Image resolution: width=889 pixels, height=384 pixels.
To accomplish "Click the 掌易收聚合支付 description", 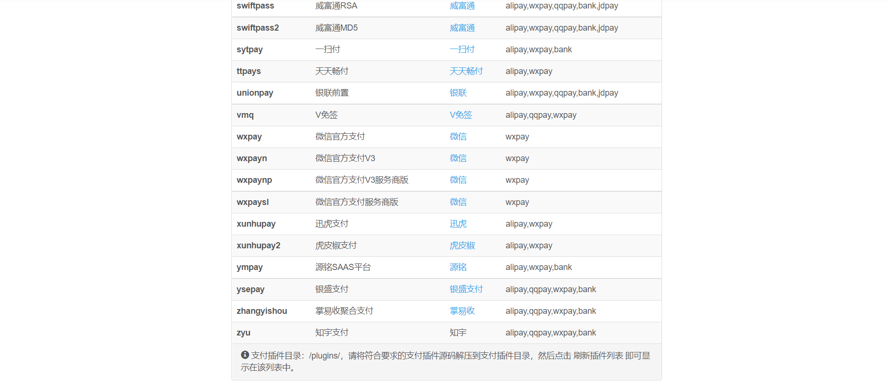I will [344, 311].
